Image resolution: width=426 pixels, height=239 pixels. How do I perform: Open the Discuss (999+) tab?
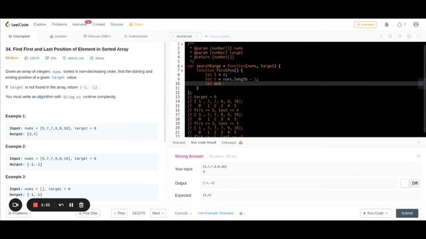97,37
